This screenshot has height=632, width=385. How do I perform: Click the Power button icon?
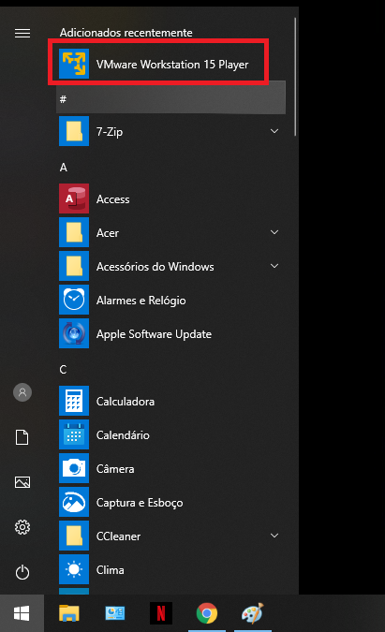point(22,572)
